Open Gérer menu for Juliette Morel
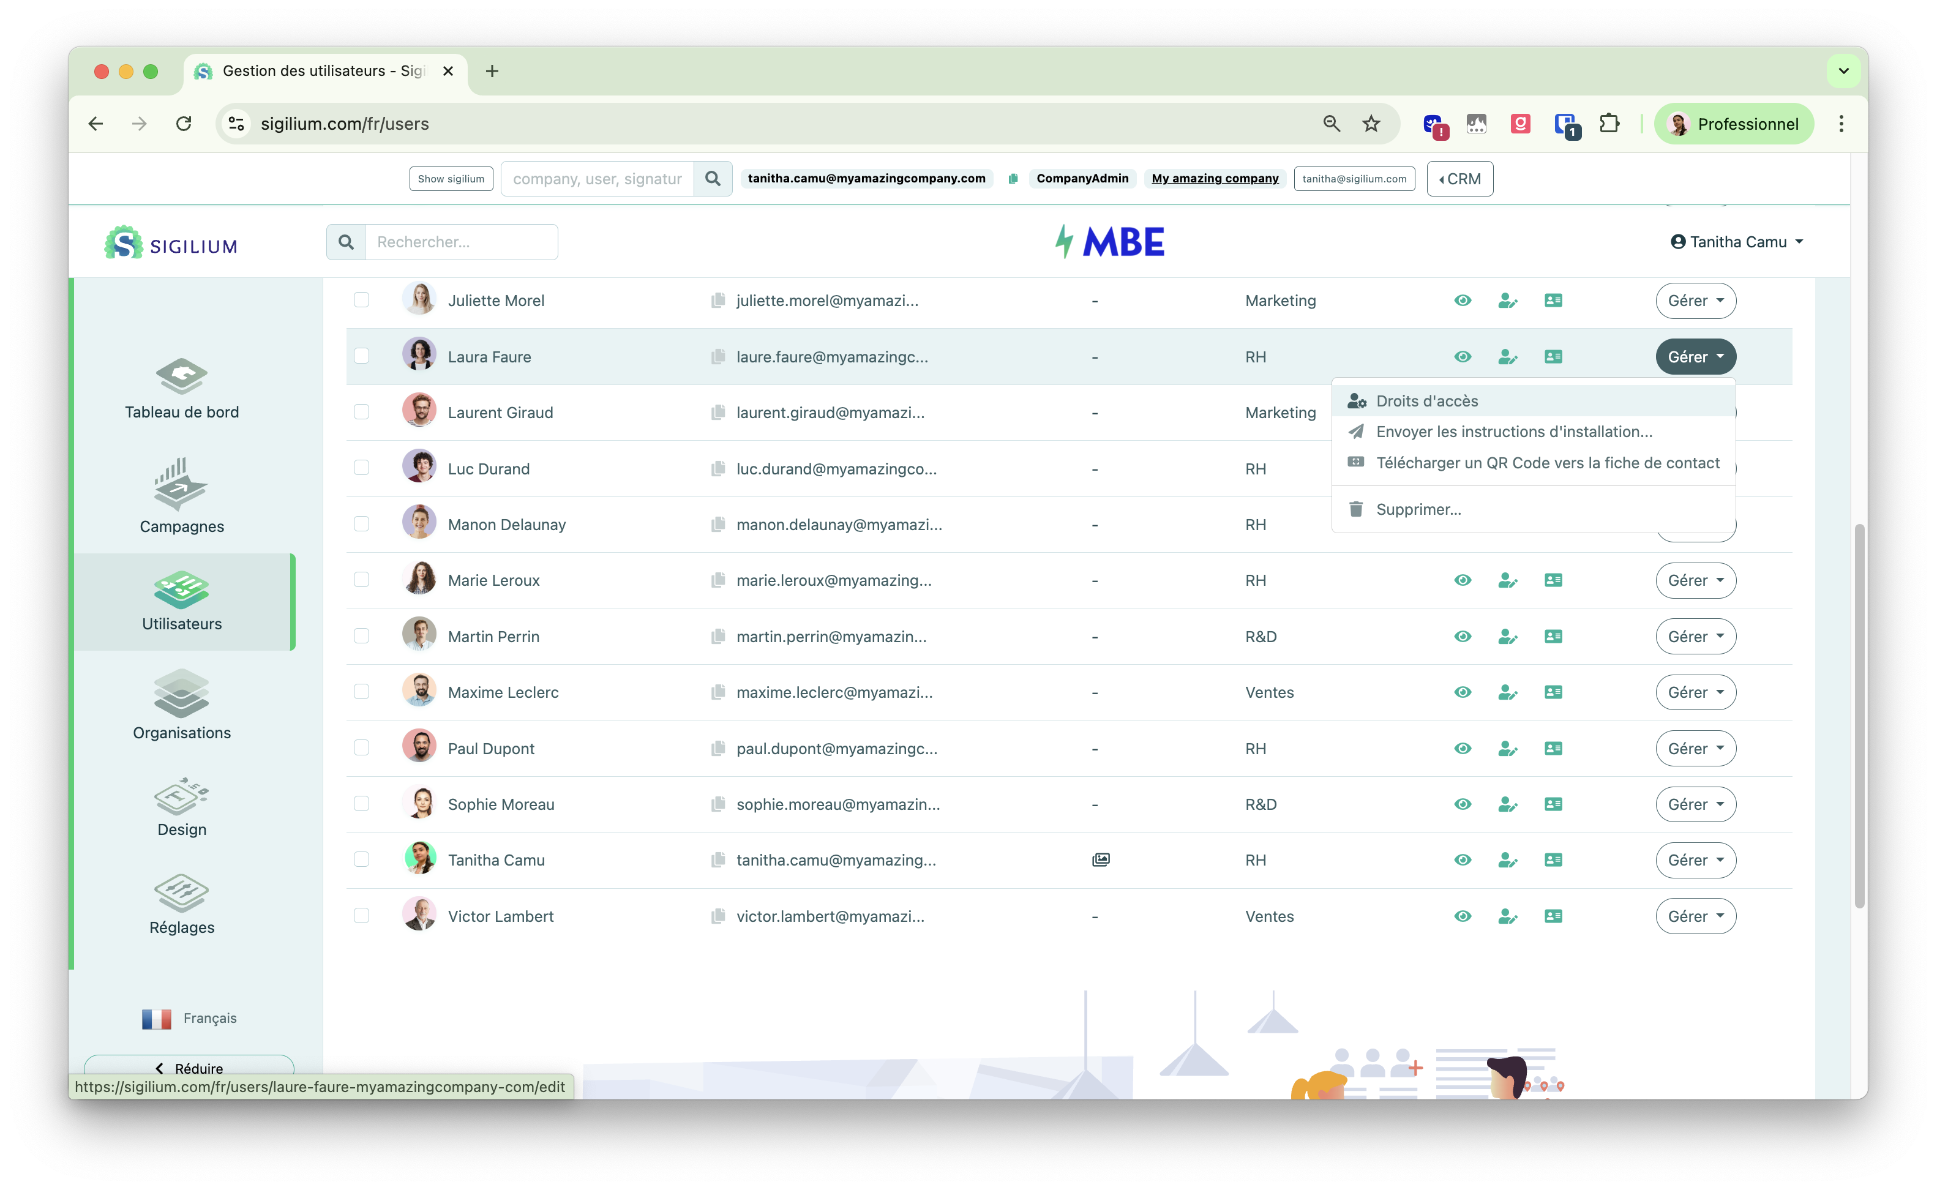Screen dimensions: 1937x1190 [1695, 301]
